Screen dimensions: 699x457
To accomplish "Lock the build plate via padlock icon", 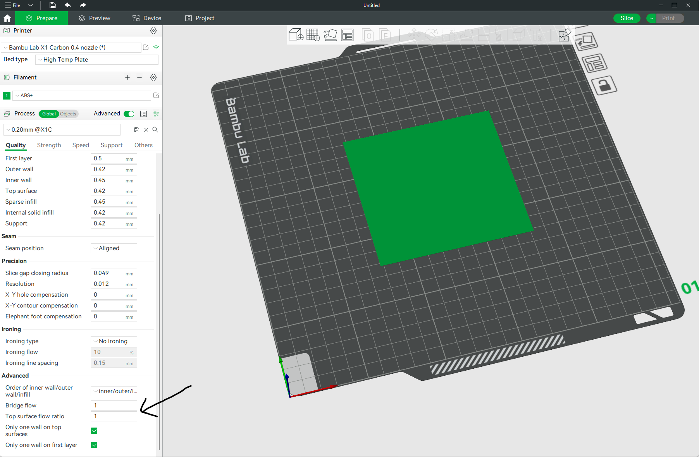I will pyautogui.click(x=604, y=85).
